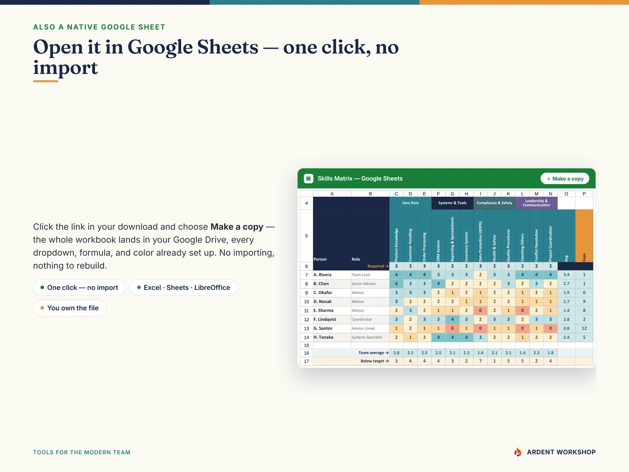Viewport: 629px width, 472px height.
Task: Select column B header
Action: click(x=370, y=194)
